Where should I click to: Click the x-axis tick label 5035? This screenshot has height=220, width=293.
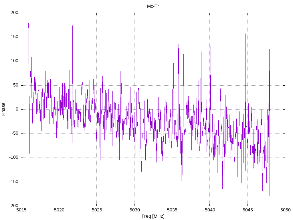click(172, 210)
